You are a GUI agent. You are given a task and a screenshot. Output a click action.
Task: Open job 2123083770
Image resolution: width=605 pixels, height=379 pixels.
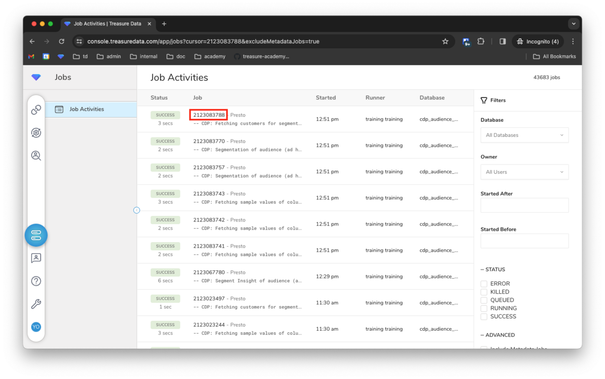(209, 141)
